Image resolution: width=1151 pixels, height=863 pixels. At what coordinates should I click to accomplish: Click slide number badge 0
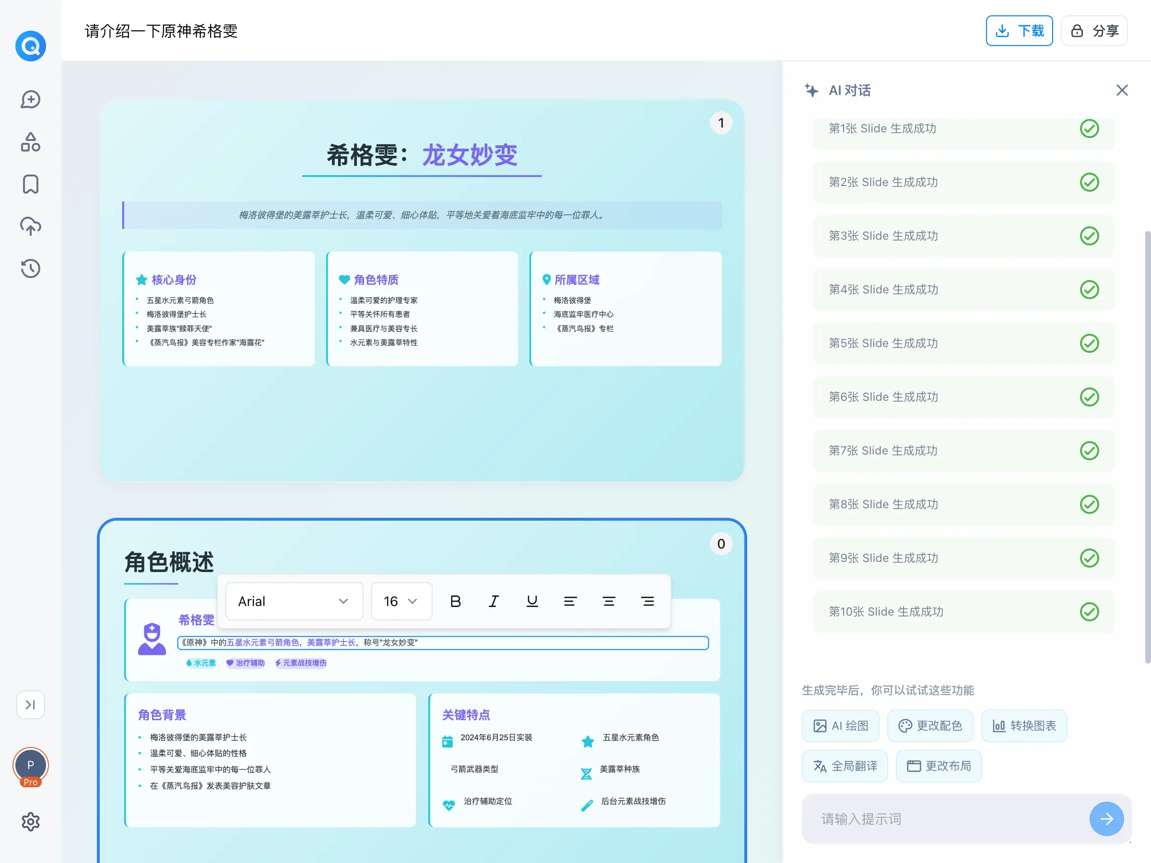pyautogui.click(x=721, y=544)
